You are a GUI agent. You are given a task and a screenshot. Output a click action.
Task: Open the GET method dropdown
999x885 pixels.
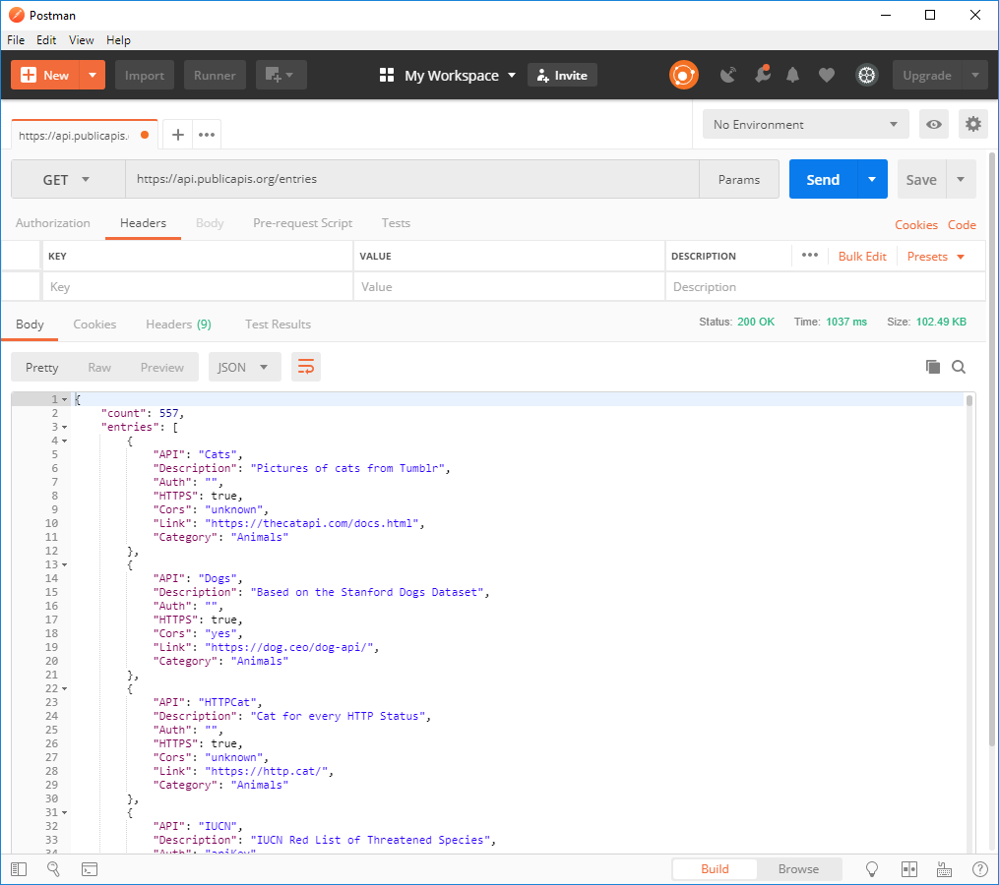pyautogui.click(x=67, y=180)
